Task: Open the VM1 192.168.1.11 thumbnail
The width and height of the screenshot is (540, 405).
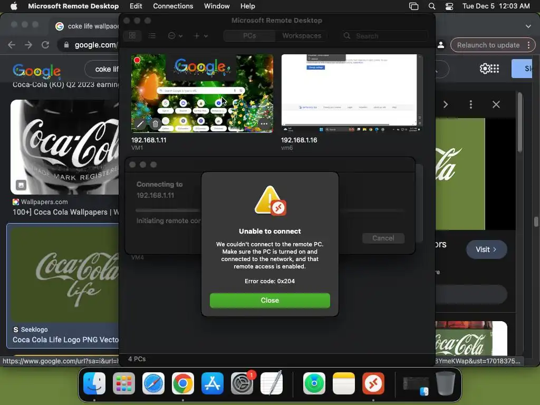Action: pos(202,93)
